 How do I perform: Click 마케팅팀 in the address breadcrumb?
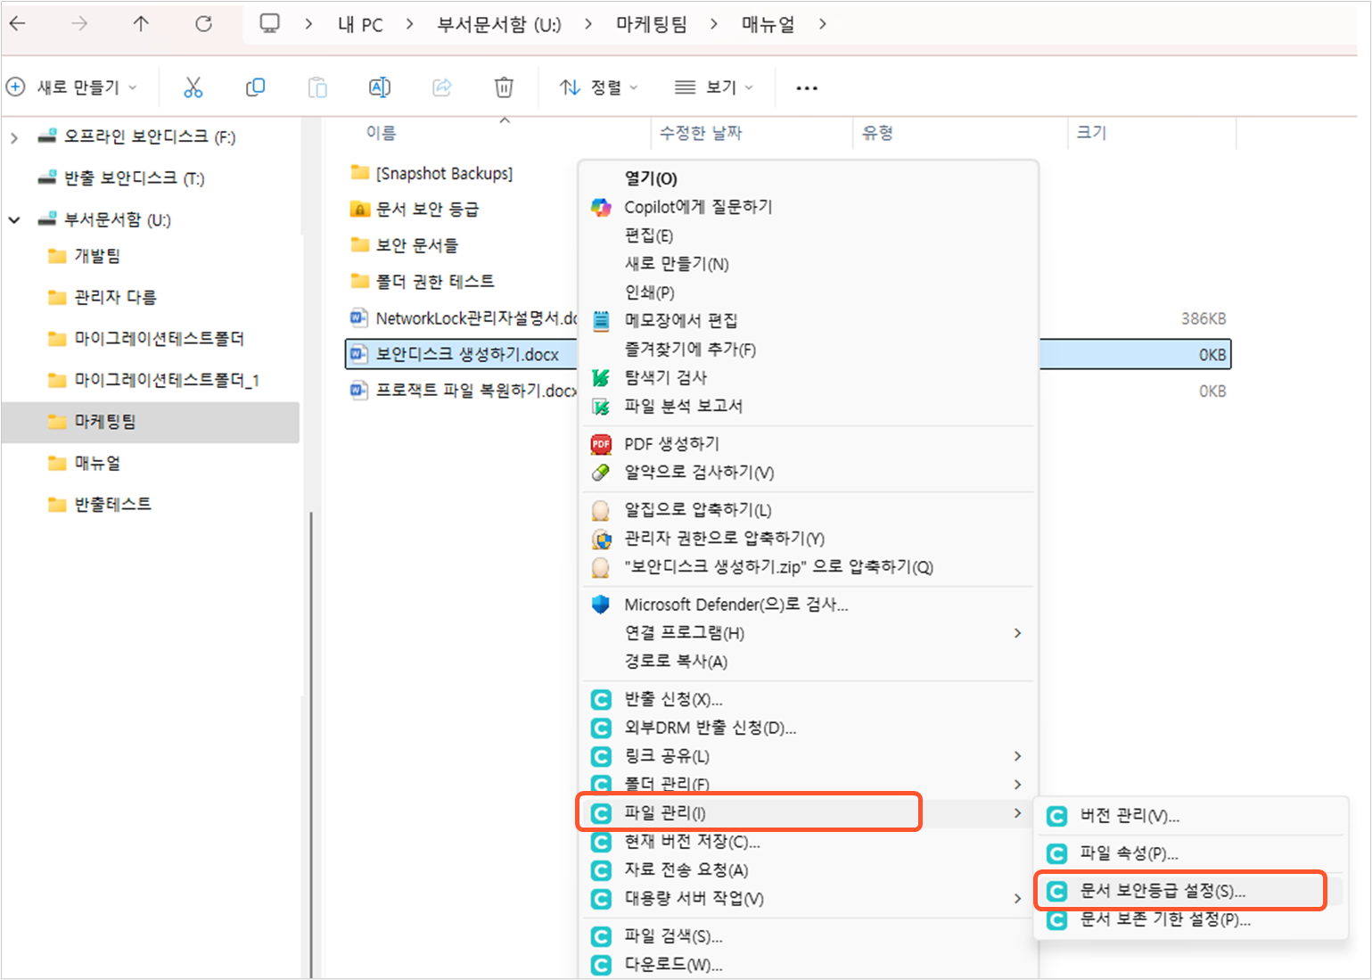coord(652,24)
